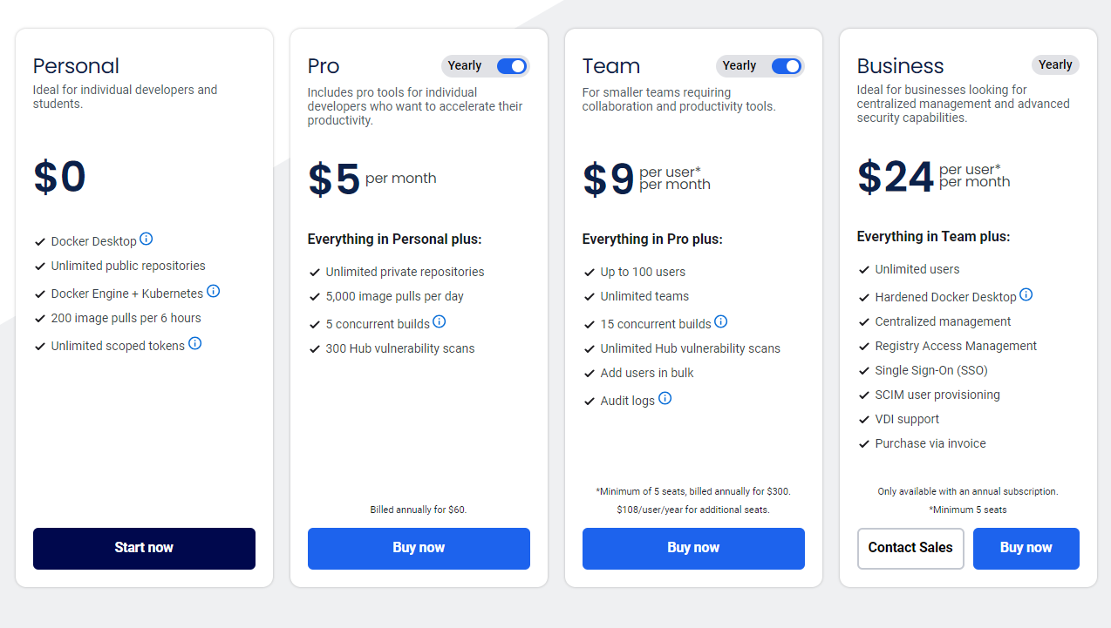Open the 15 concurrent builds info icon
Image resolution: width=1111 pixels, height=628 pixels.
pyautogui.click(x=720, y=321)
